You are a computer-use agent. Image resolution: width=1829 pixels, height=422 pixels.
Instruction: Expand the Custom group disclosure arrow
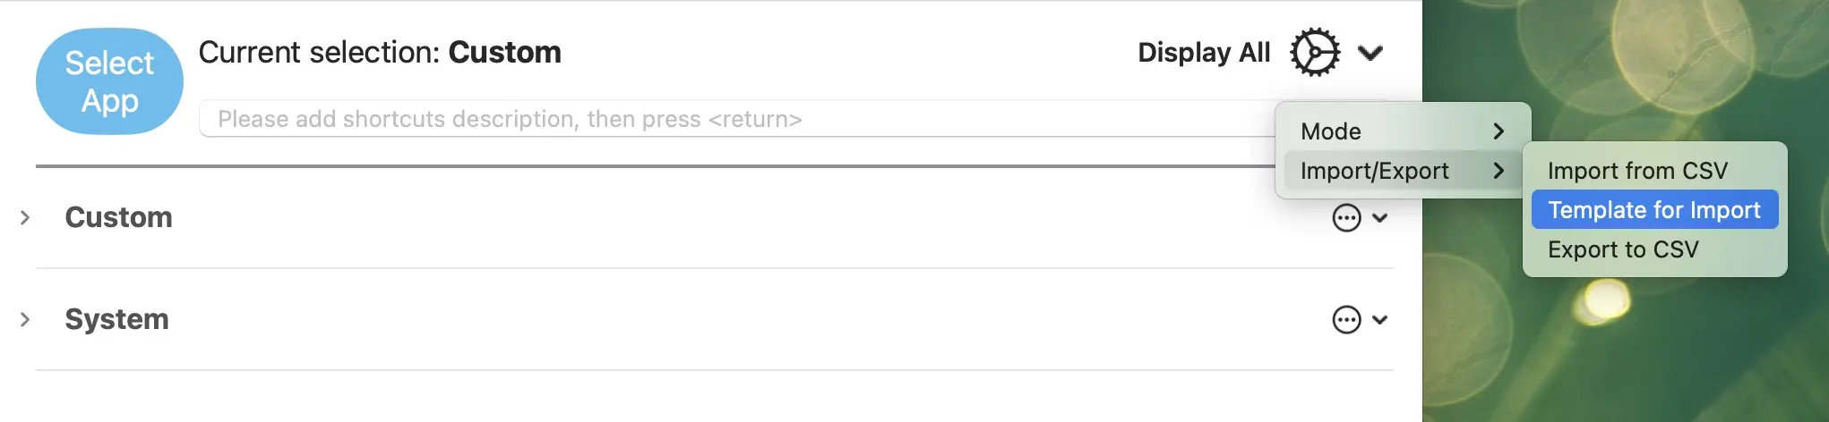click(25, 217)
